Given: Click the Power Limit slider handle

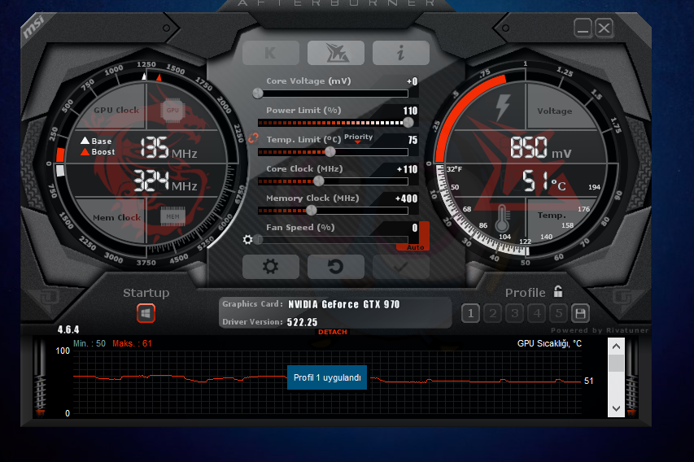Looking at the screenshot, I should 408,122.
